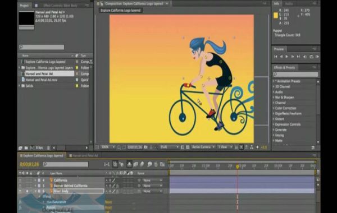Toggle mask and shape path visibility
Viewport: 337px width, 213px height.
click(x=124, y=147)
